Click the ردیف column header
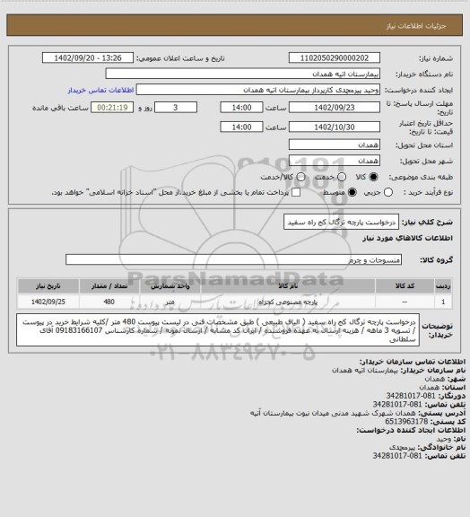Screen dimensions: 470x517 coord(443,285)
